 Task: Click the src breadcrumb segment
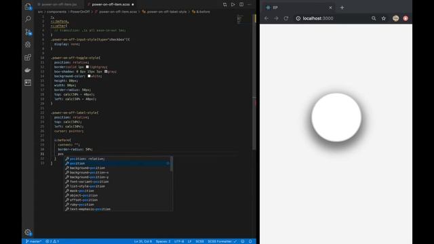[x=41, y=12]
